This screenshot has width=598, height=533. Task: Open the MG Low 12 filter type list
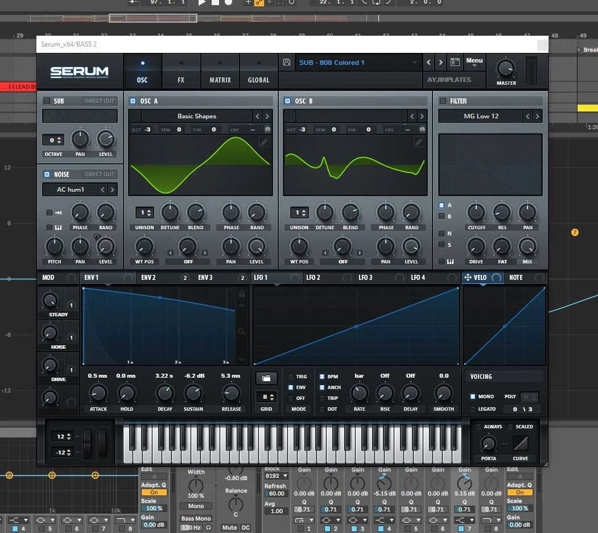coord(481,116)
